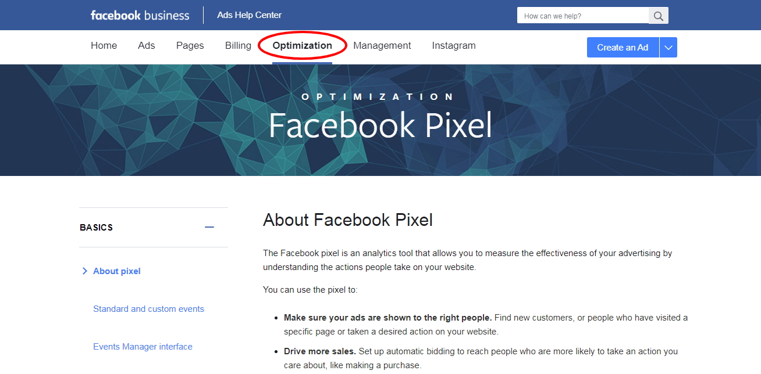This screenshot has width=761, height=374.
Task: Open Standard and custom events link
Action: (x=148, y=309)
